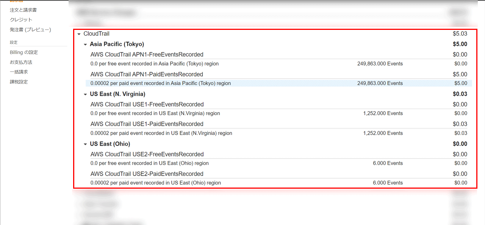Collapse the CloudTrail section arrow
This screenshot has height=225, width=485.
(x=79, y=34)
